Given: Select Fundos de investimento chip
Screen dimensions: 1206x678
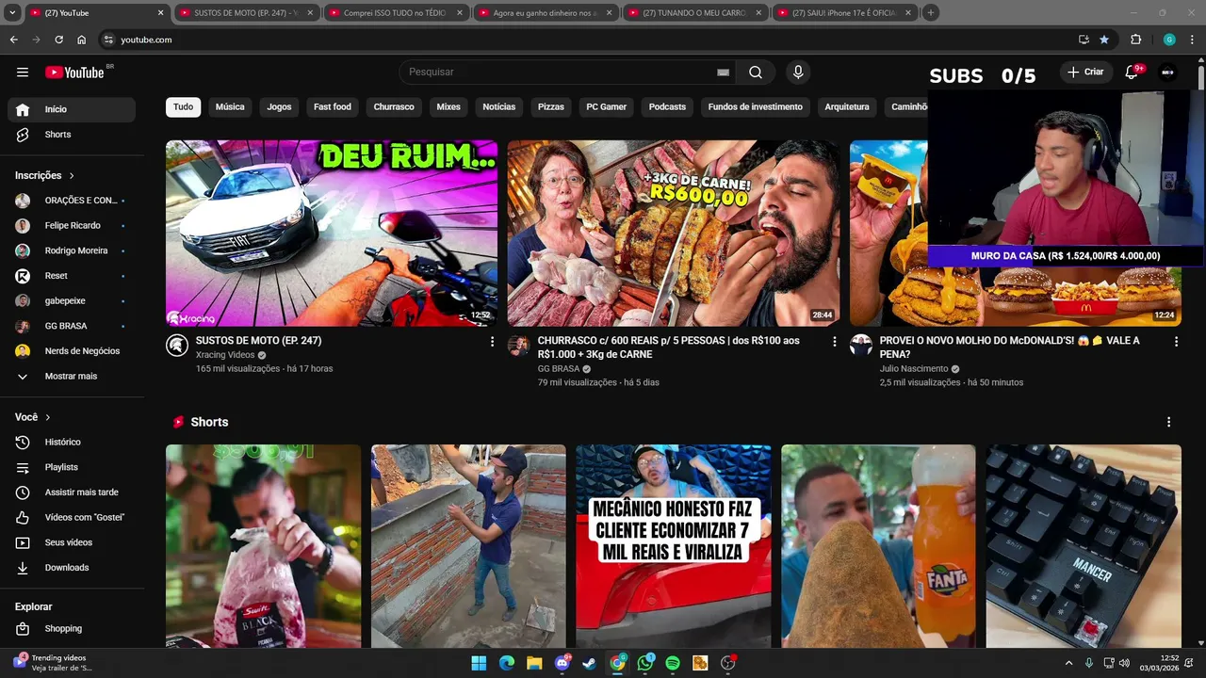Looking at the screenshot, I should [756, 107].
